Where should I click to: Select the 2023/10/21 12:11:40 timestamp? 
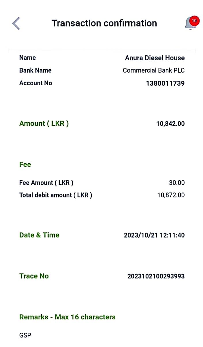(154, 235)
